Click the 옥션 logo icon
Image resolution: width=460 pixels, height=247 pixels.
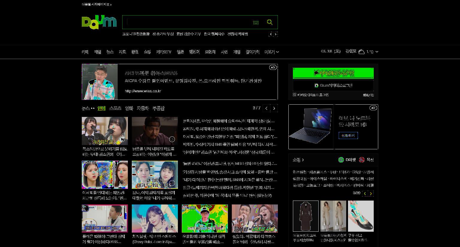(362, 160)
